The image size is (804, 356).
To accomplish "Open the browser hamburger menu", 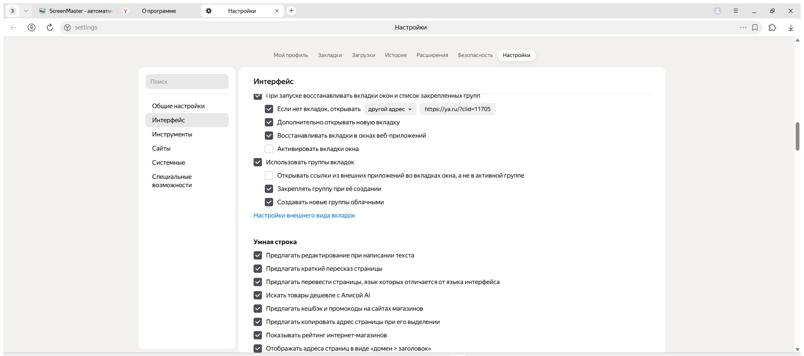I will (736, 11).
